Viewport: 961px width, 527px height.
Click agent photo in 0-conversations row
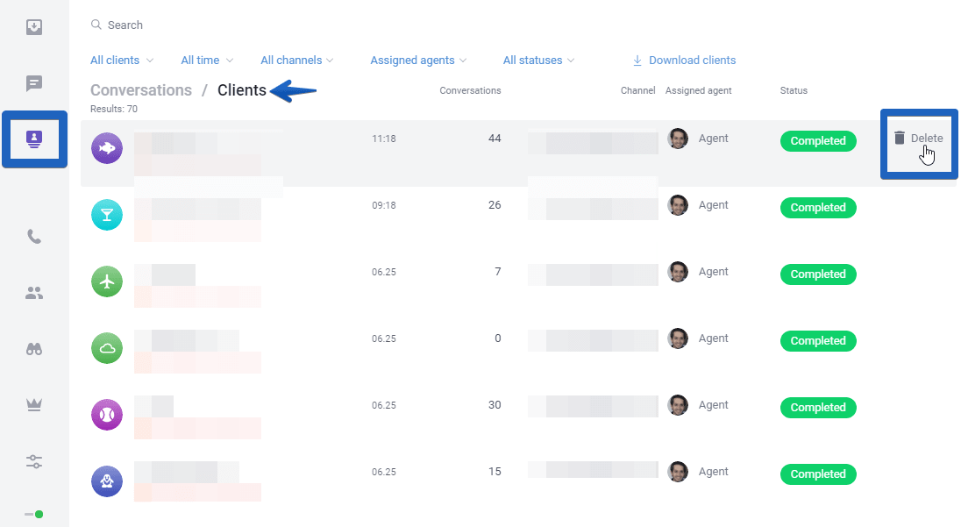coord(678,338)
